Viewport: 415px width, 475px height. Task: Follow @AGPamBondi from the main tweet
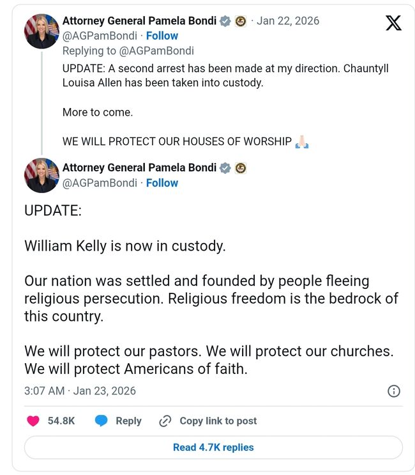coord(162,183)
